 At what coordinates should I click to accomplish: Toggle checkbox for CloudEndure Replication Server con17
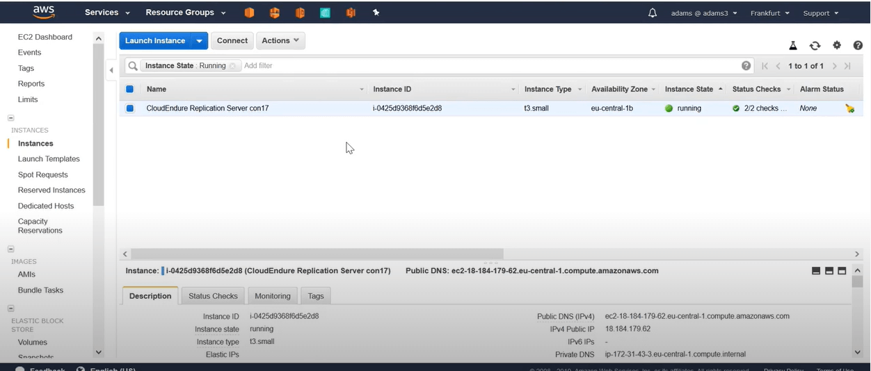click(x=130, y=108)
